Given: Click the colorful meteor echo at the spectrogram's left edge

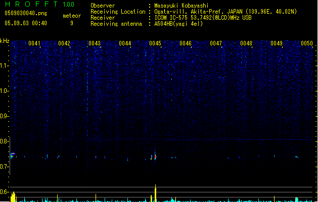Looking at the screenshot, I should [13, 156].
